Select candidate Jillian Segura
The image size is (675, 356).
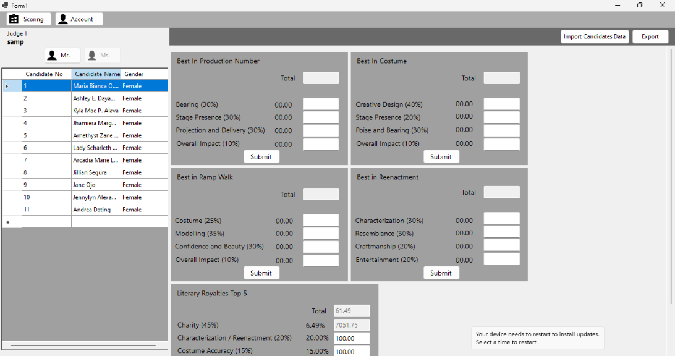point(85,172)
